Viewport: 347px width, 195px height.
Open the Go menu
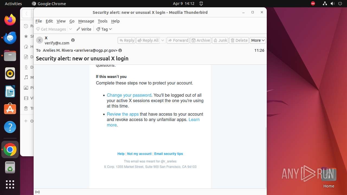72,21
